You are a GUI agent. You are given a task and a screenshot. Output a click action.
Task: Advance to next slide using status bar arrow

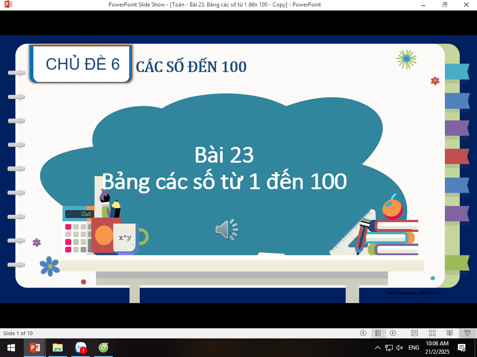(393, 333)
